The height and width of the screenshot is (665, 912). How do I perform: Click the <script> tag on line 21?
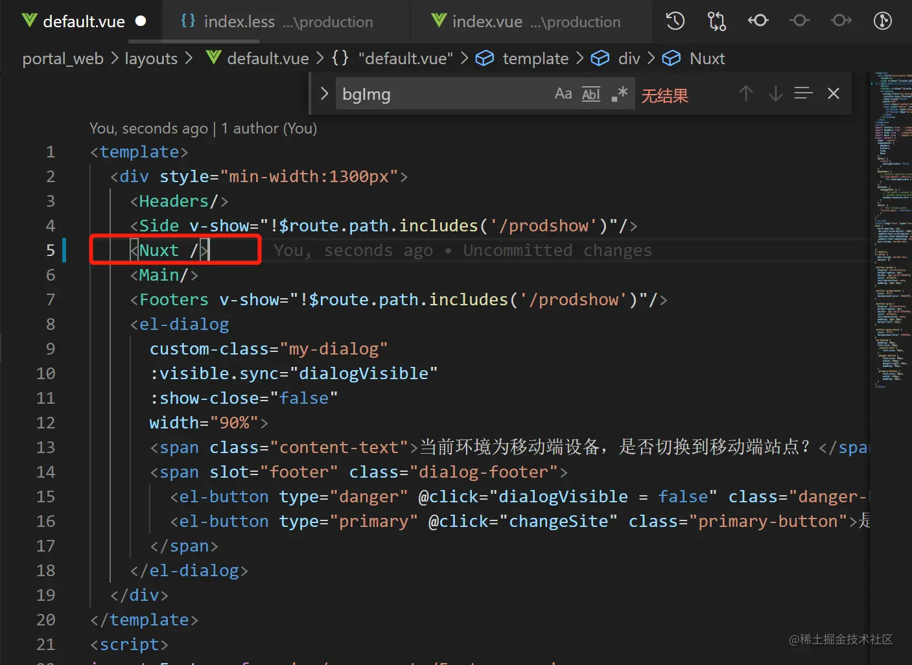[130, 645]
